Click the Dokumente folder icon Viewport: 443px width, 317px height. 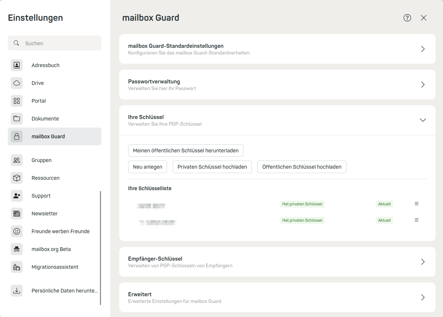(17, 119)
